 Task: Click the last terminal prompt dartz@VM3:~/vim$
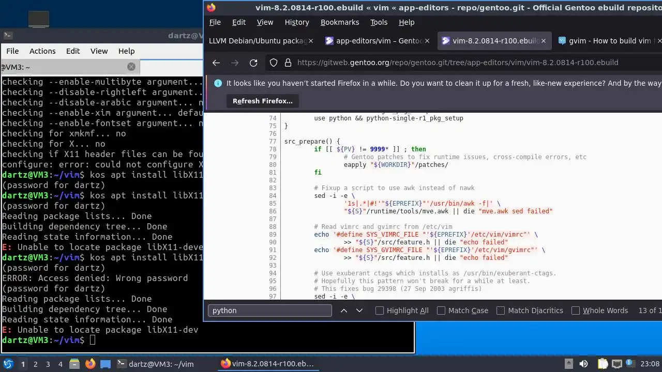tap(43, 340)
